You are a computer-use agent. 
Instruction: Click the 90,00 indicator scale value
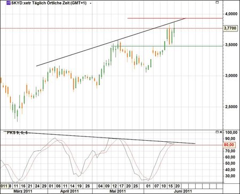click(231, 139)
